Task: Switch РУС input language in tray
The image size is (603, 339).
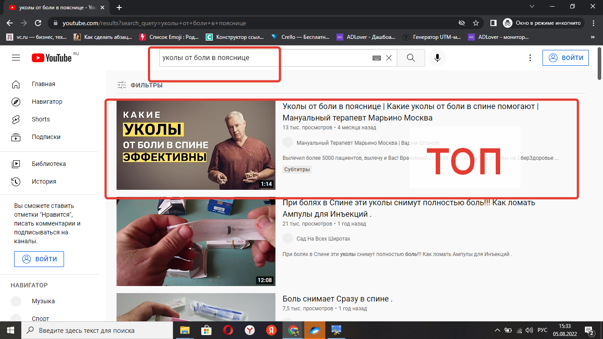Action: (x=543, y=330)
